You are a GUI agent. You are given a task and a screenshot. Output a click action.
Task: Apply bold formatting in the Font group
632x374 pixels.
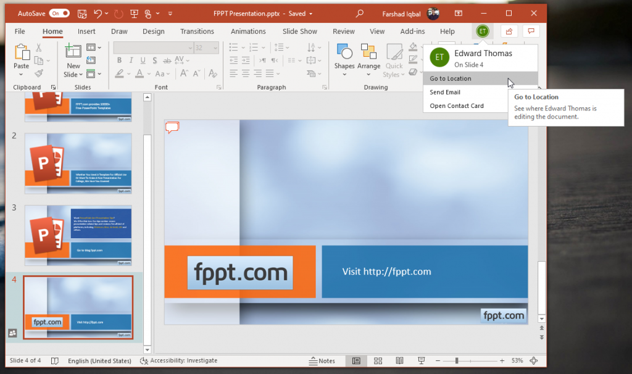[119, 60]
